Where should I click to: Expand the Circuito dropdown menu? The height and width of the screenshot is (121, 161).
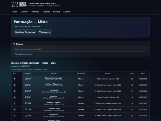pyautogui.click(x=46, y=12)
